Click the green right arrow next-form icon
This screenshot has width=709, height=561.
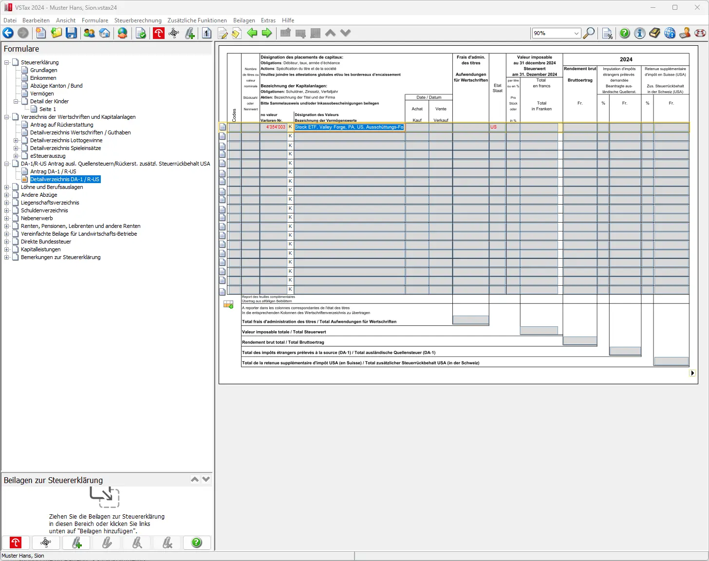tap(267, 33)
